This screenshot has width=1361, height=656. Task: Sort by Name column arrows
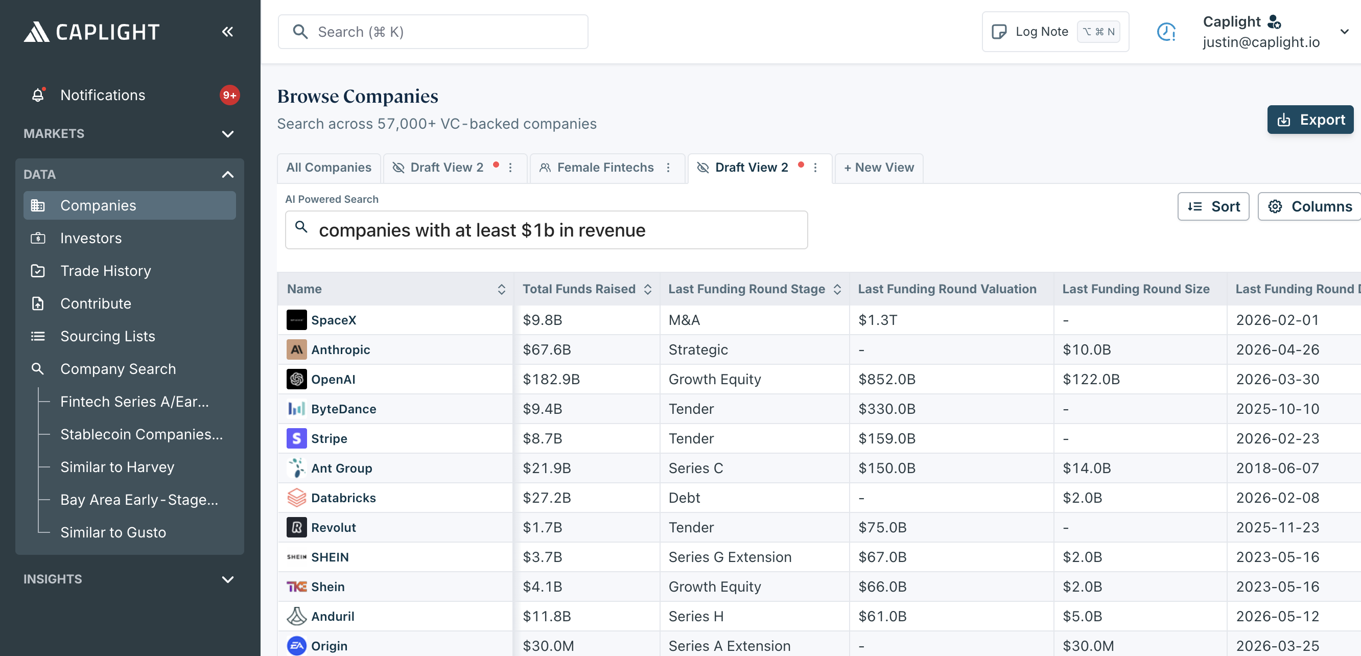pyautogui.click(x=501, y=289)
